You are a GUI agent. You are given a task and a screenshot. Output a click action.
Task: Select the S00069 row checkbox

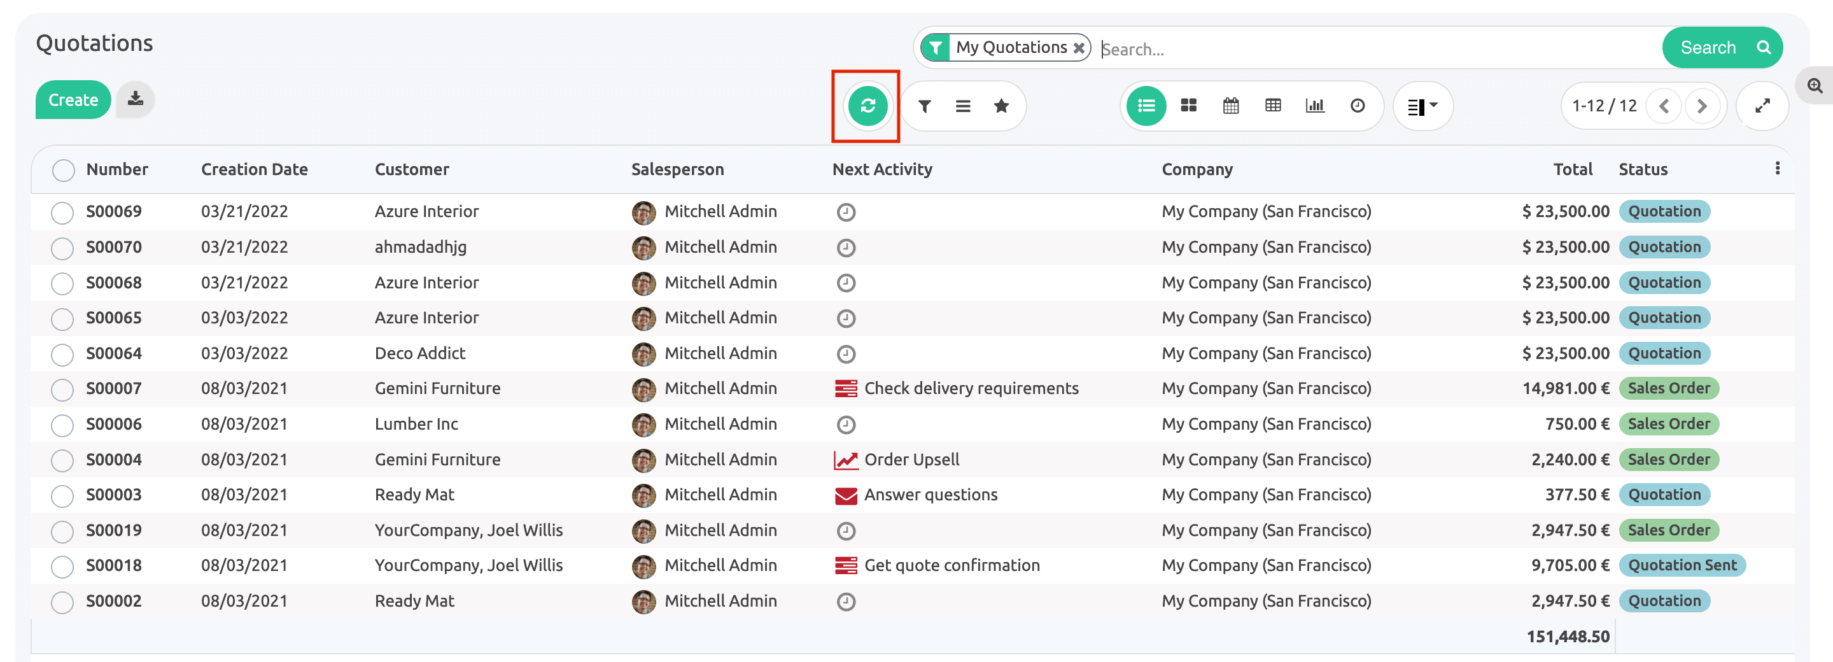(x=62, y=212)
